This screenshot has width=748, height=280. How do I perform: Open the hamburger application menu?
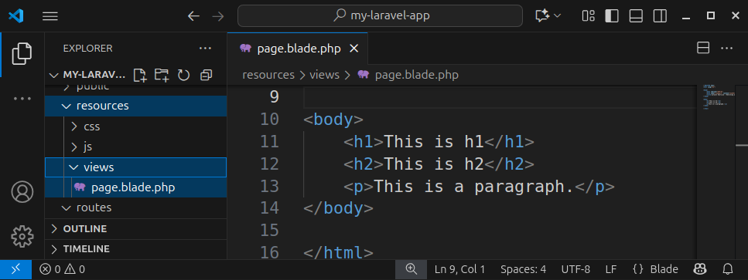(50, 16)
